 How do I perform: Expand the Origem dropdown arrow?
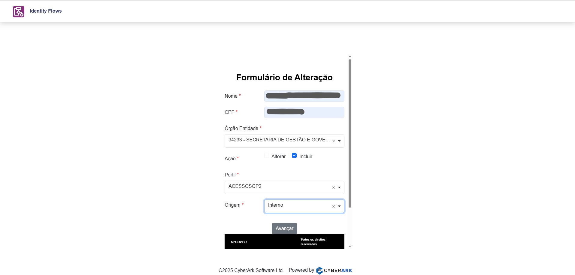click(339, 206)
